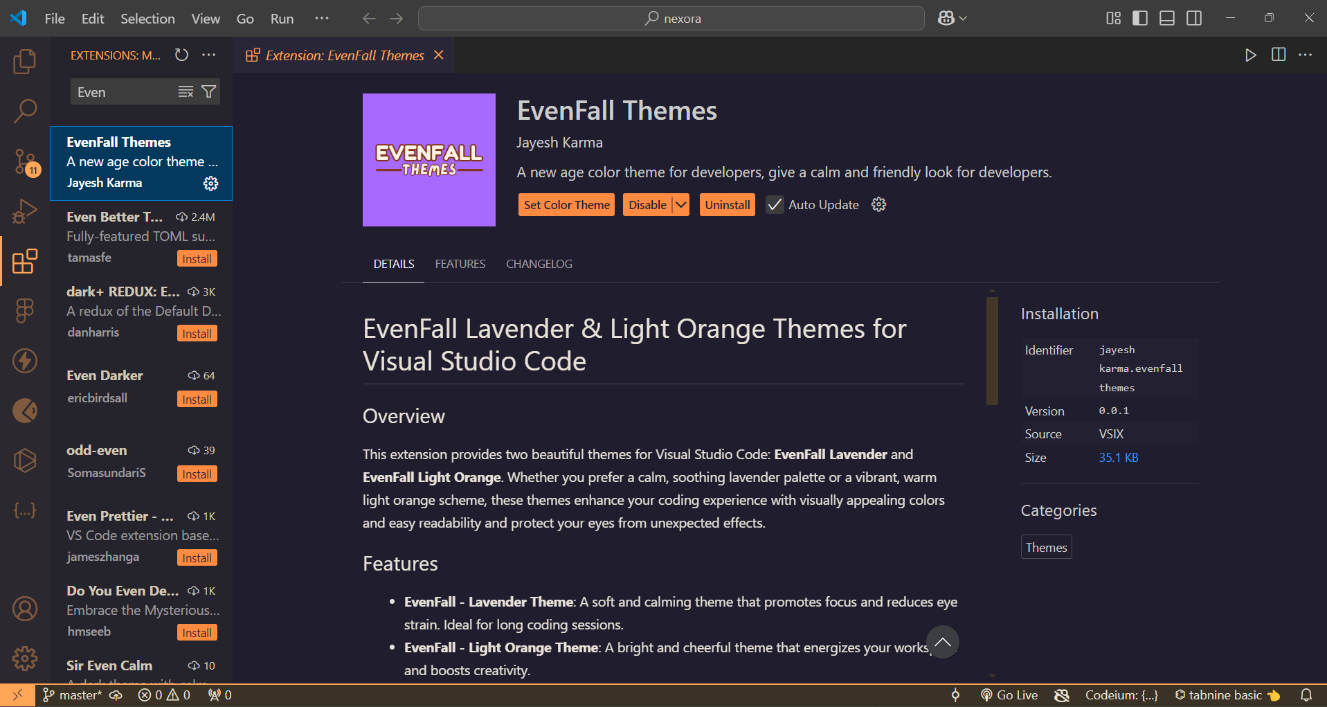Open the Copilot dropdown chevron
1327x707 pixels.
pyautogui.click(x=963, y=19)
